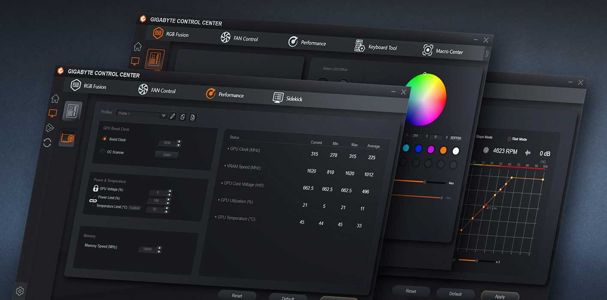Click sound wave icon beside 0 dB
Image resolution: width=607 pixels, height=300 pixels.
[x=528, y=153]
